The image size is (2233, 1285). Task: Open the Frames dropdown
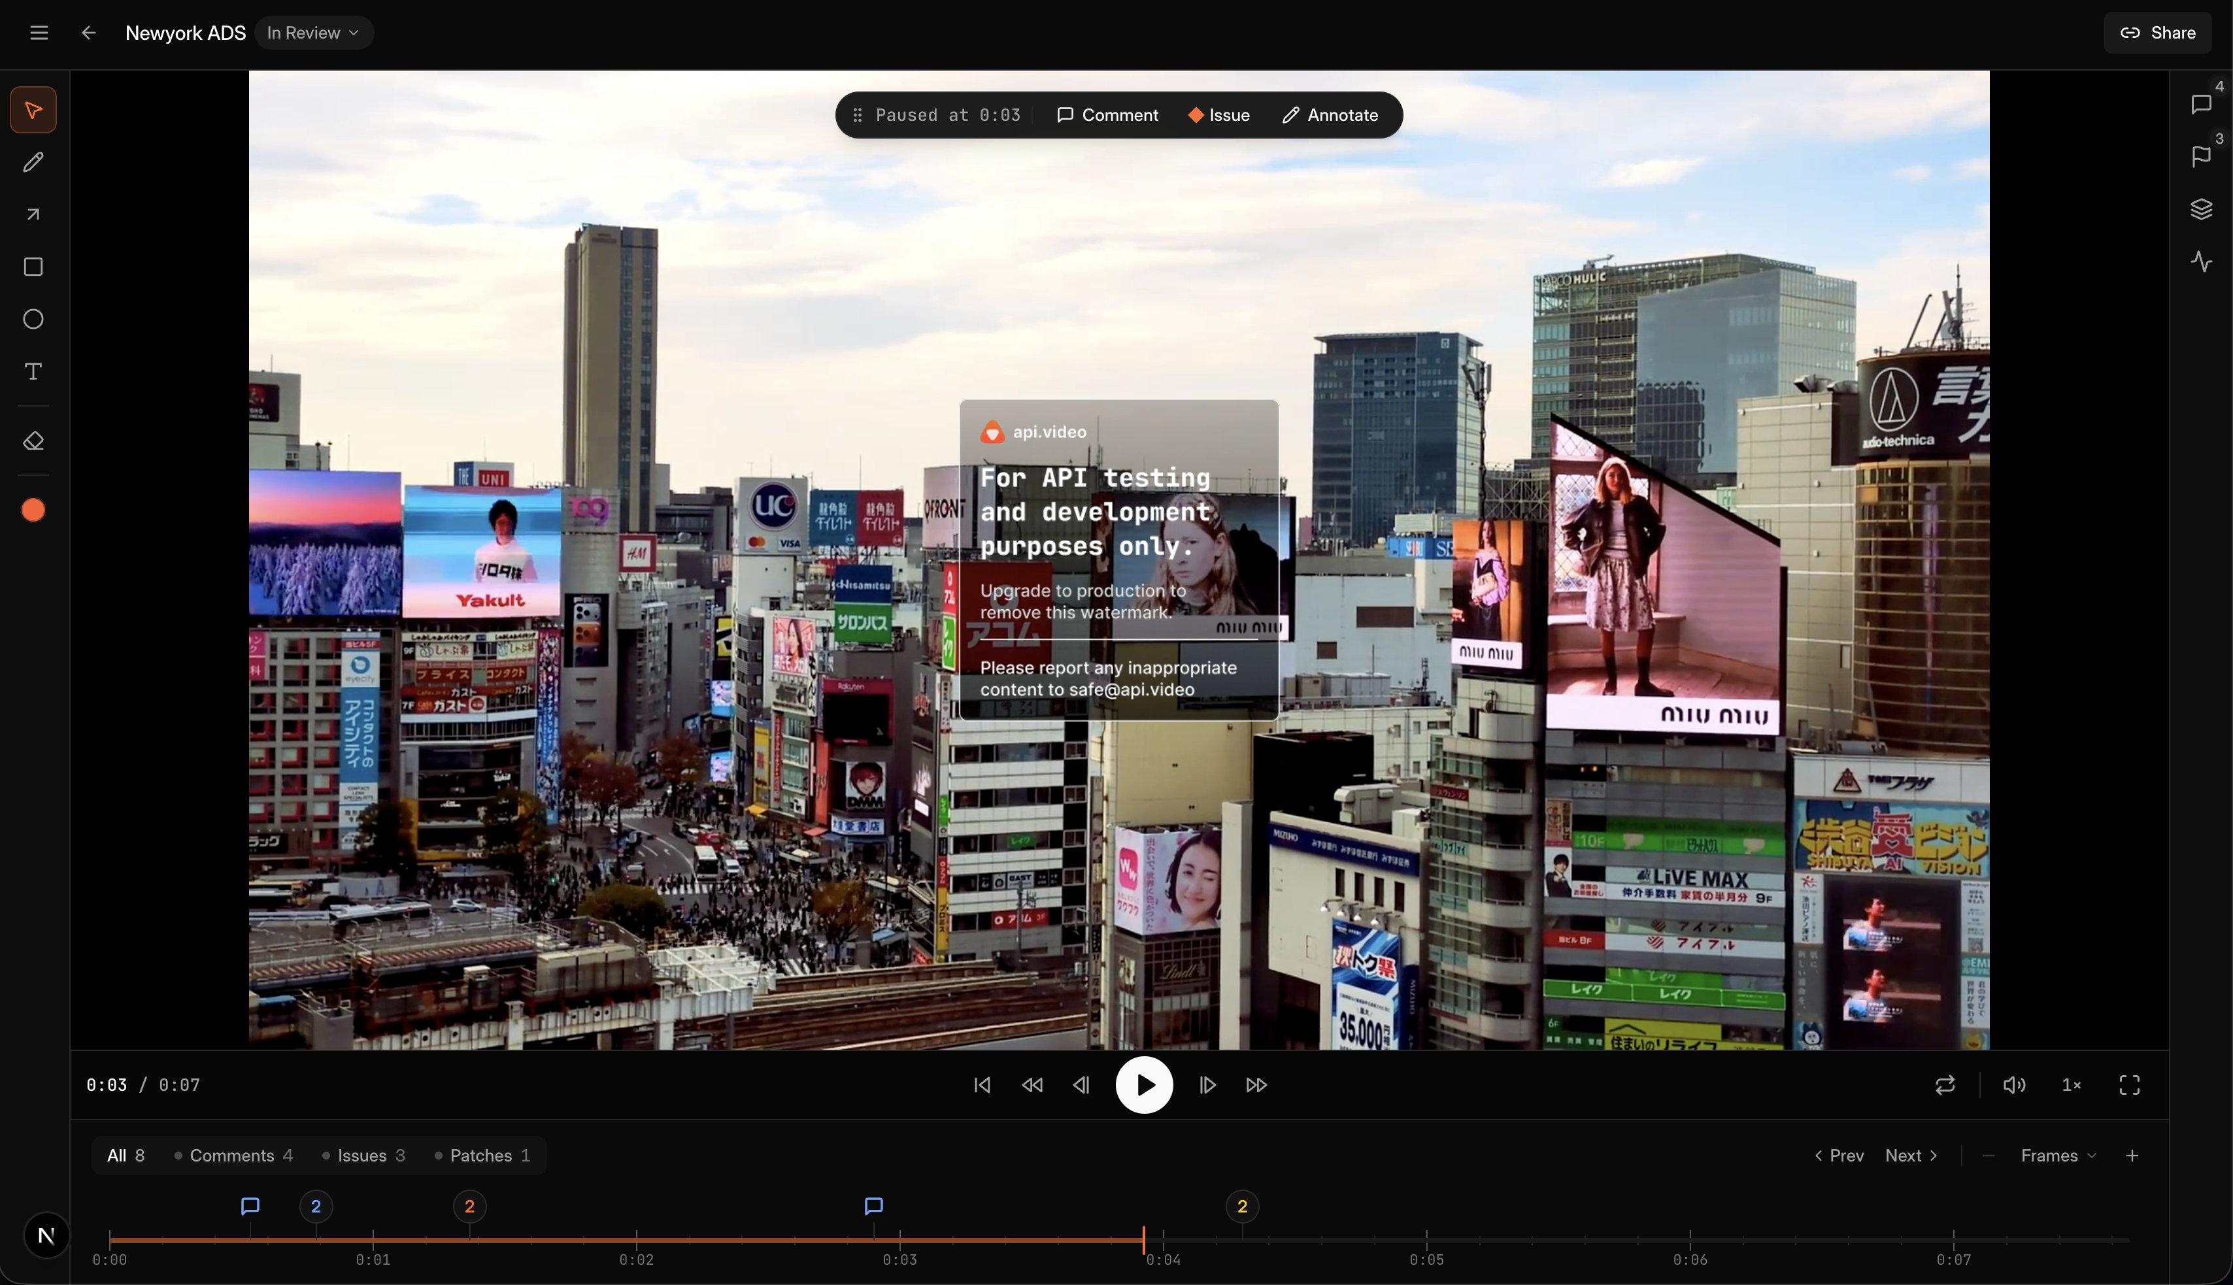tap(2058, 1156)
